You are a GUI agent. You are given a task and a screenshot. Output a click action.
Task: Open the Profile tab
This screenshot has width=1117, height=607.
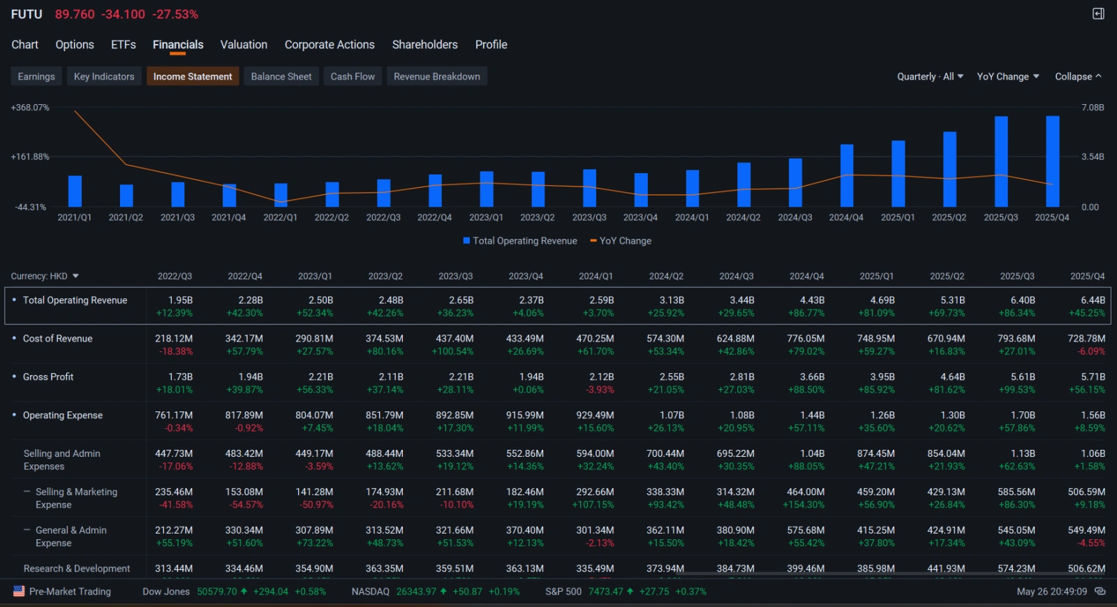point(491,44)
